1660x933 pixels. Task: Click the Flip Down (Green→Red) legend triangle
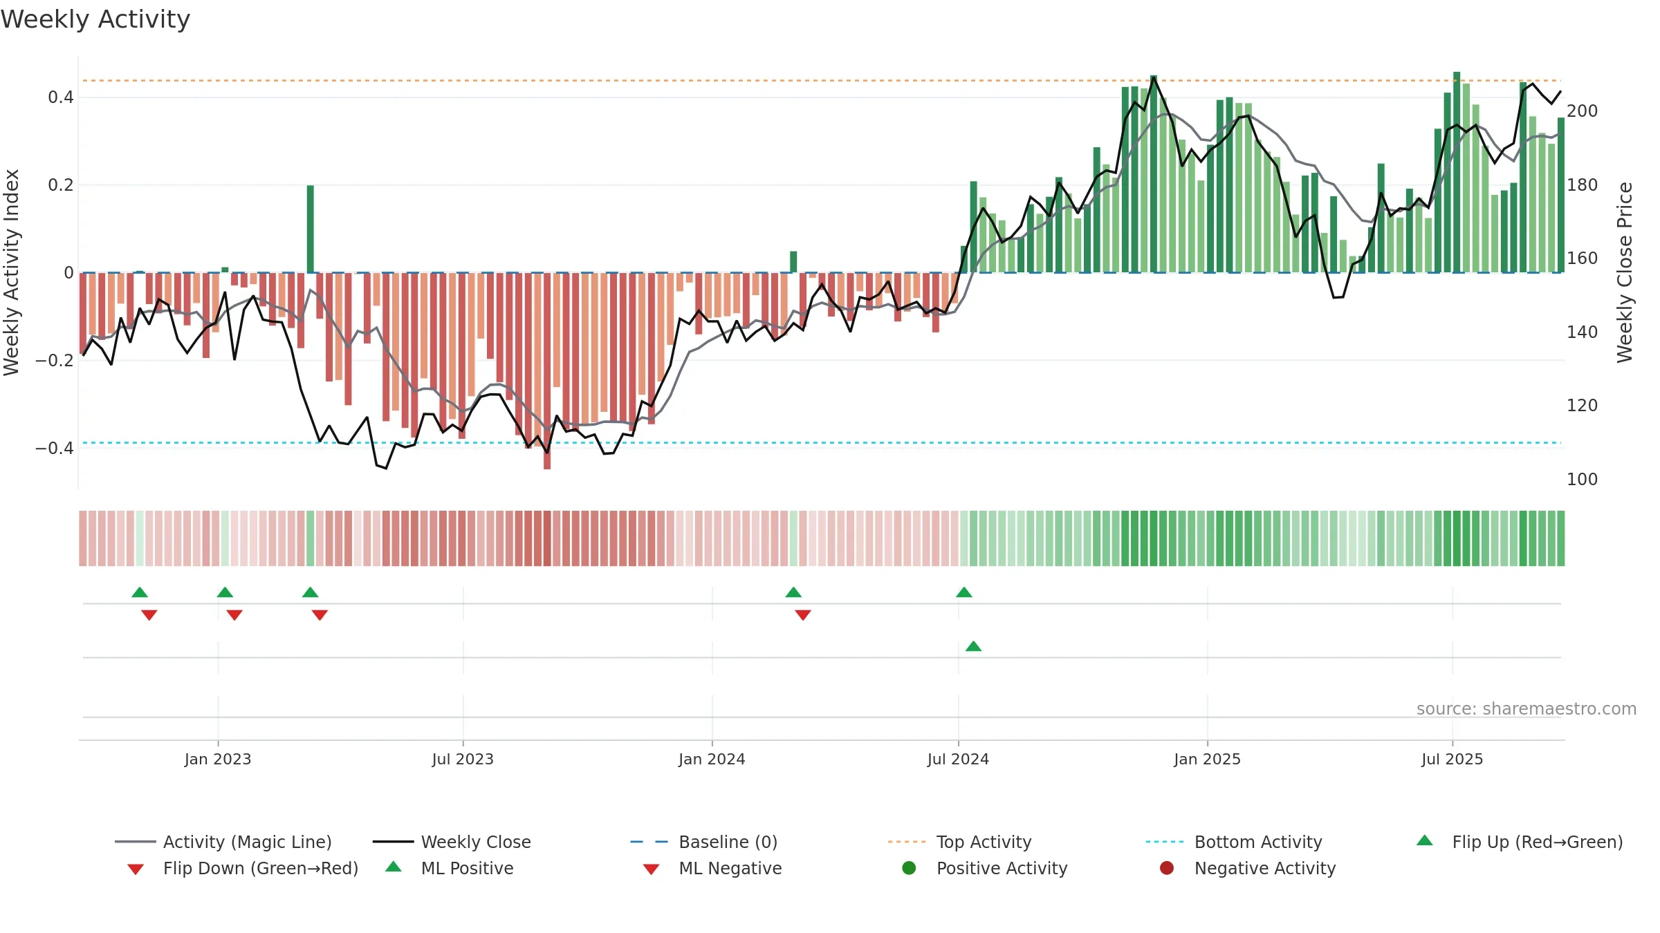[136, 869]
